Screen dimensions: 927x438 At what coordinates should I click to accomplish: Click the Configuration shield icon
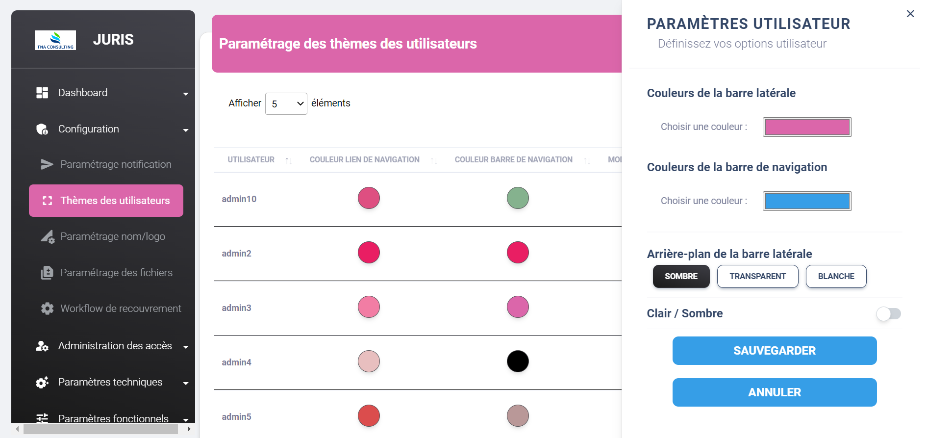coord(42,129)
